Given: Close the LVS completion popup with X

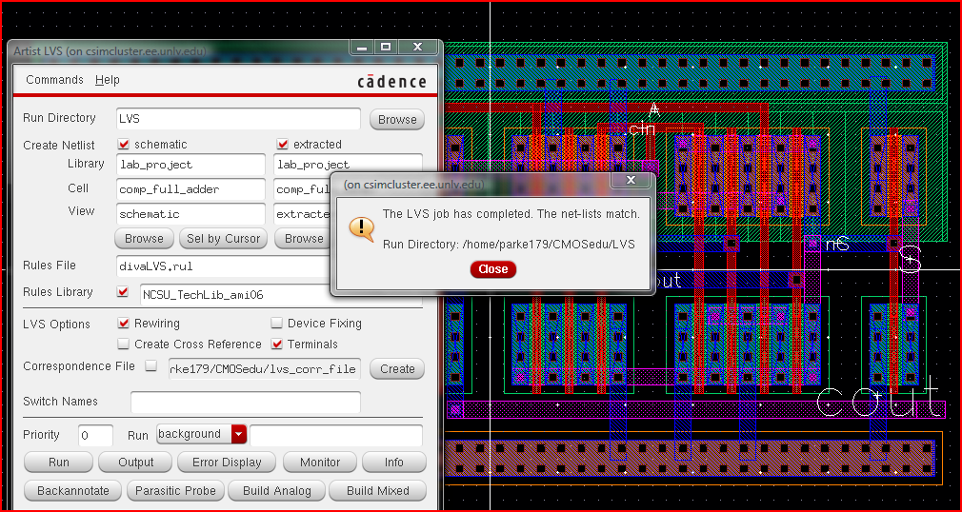Looking at the screenshot, I should pyautogui.click(x=631, y=180).
